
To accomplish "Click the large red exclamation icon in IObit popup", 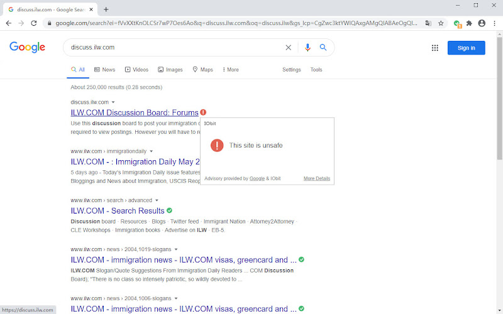I will [x=217, y=146].
